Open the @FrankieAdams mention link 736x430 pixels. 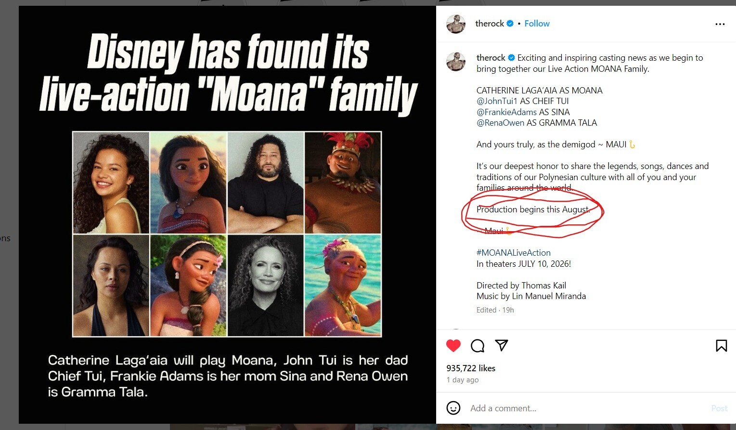(506, 112)
